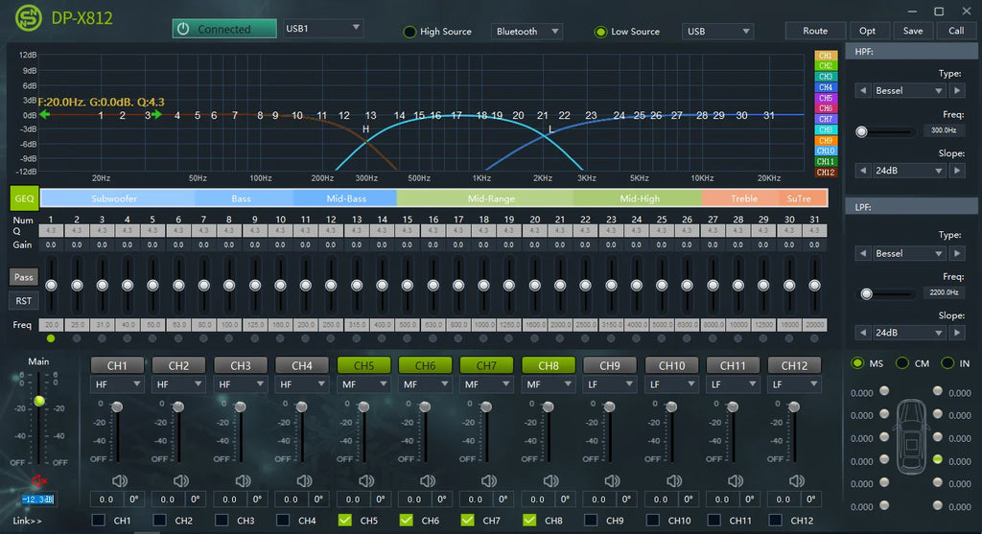Enable the CH1 link checkbox
982x534 pixels.
tap(99, 521)
